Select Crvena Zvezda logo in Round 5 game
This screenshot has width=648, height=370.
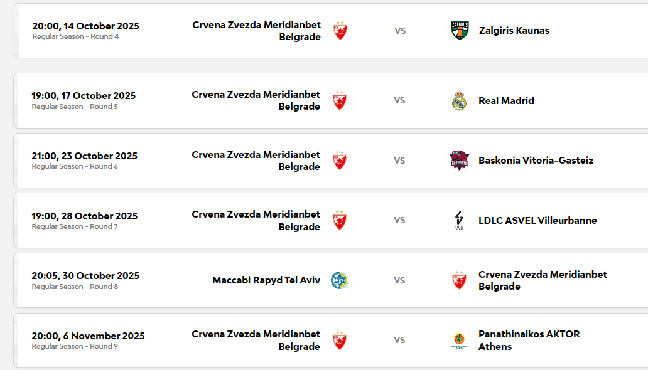coord(340,101)
